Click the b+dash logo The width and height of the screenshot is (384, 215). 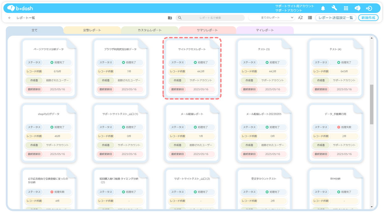pyautogui.click(x=20, y=8)
